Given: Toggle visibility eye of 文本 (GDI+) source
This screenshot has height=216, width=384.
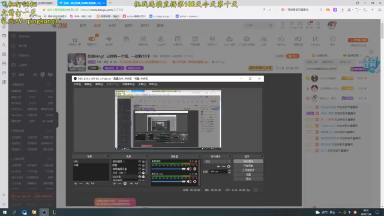Looking at the screenshot, I should [x=140, y=173].
